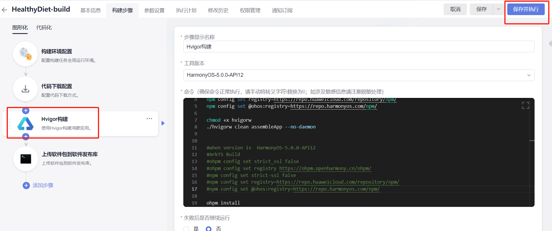Click the back arrow beside HealthyDiet-build
Viewport: 552px width, 231px height.
pos(4,10)
